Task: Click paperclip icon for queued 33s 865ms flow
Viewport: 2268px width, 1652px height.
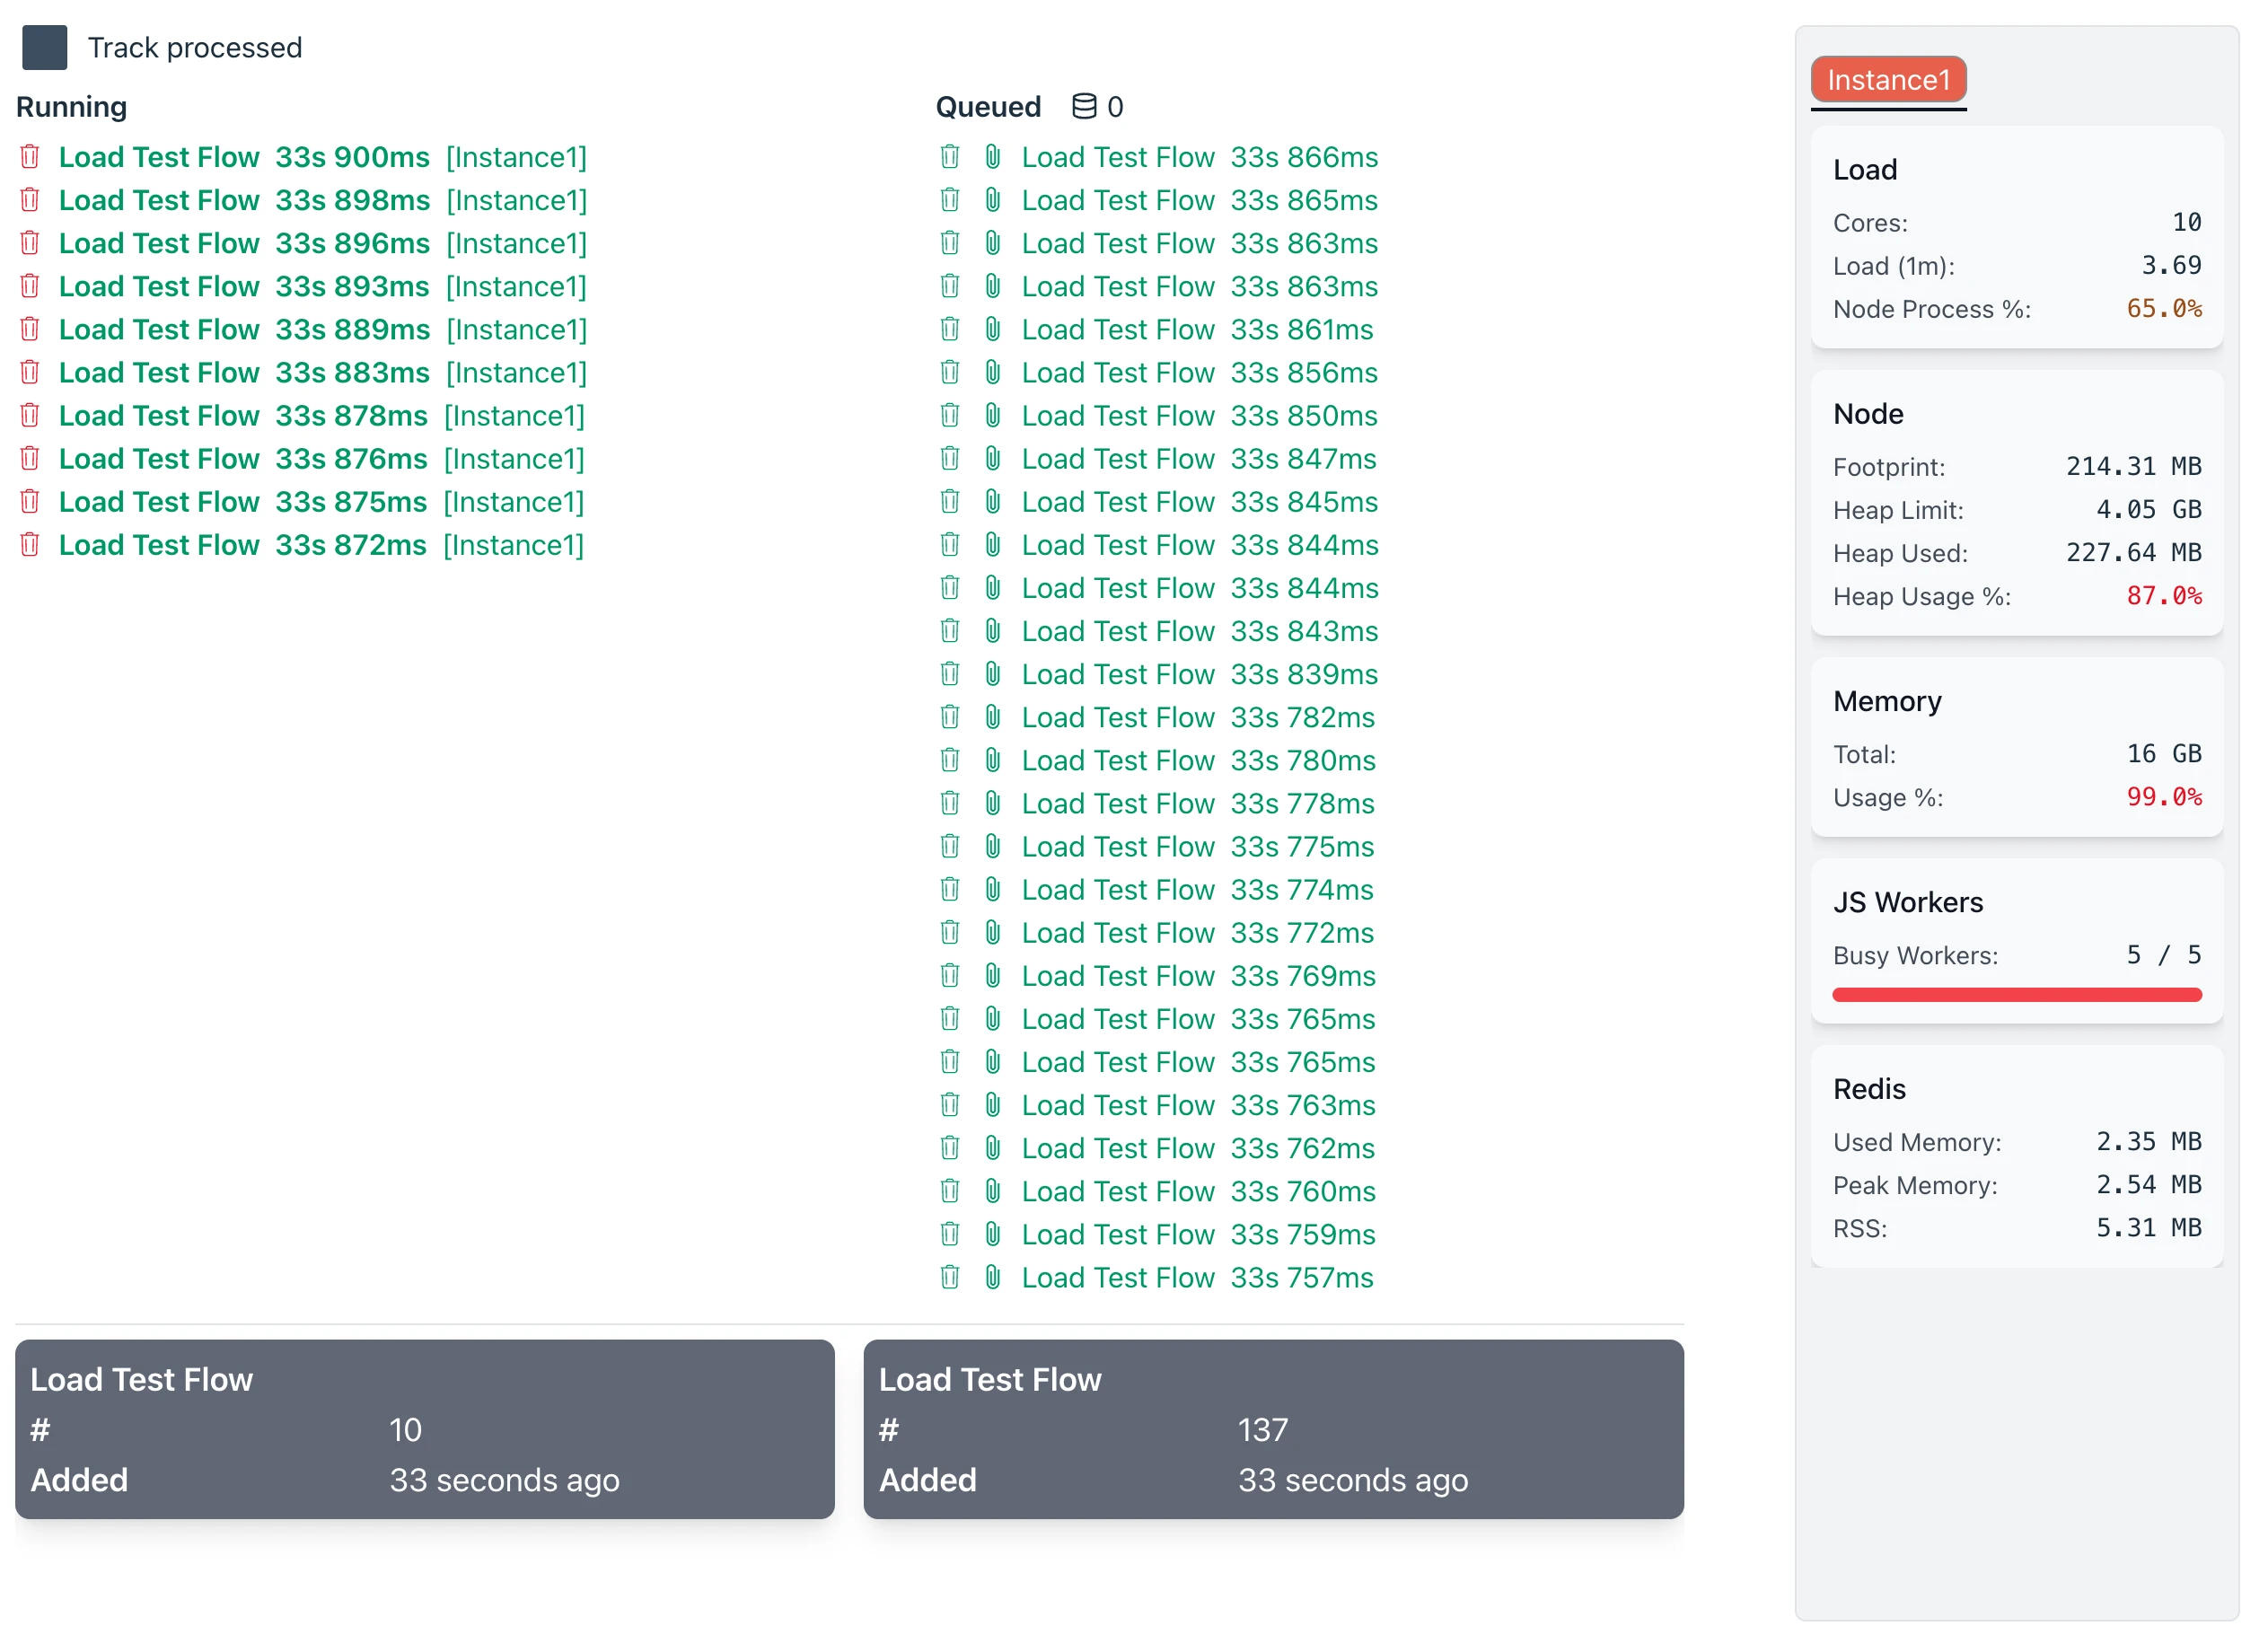Action: pos(992,200)
